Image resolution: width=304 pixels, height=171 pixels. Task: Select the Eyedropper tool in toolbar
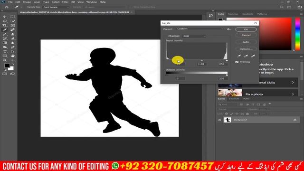(x=5, y=30)
